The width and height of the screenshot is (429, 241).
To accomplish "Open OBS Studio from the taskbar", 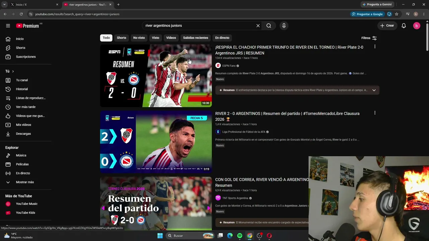I will [x=259, y=236].
